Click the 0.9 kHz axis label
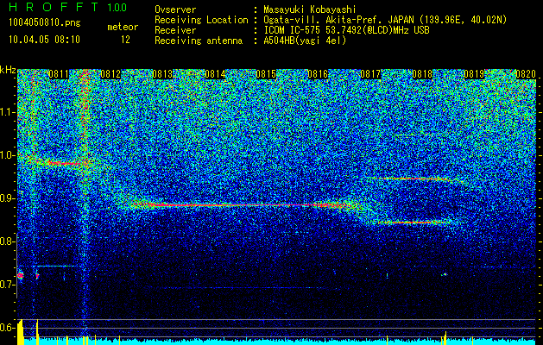This screenshot has width=543, height=345. 8,198
